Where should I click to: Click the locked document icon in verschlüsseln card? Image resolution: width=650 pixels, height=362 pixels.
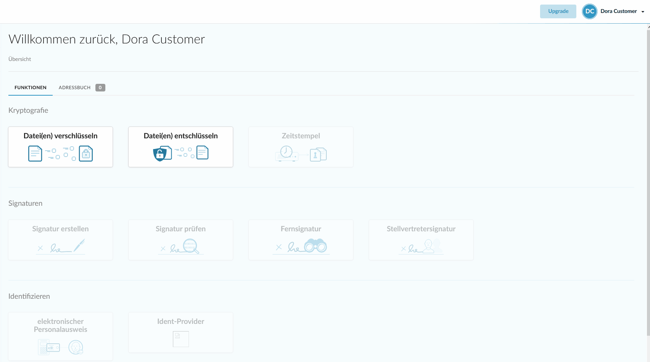tap(86, 154)
